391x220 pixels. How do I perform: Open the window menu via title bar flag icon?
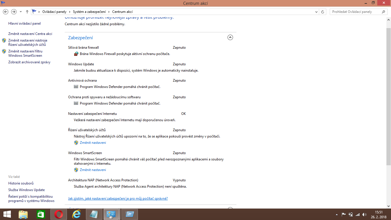(x=3, y=3)
